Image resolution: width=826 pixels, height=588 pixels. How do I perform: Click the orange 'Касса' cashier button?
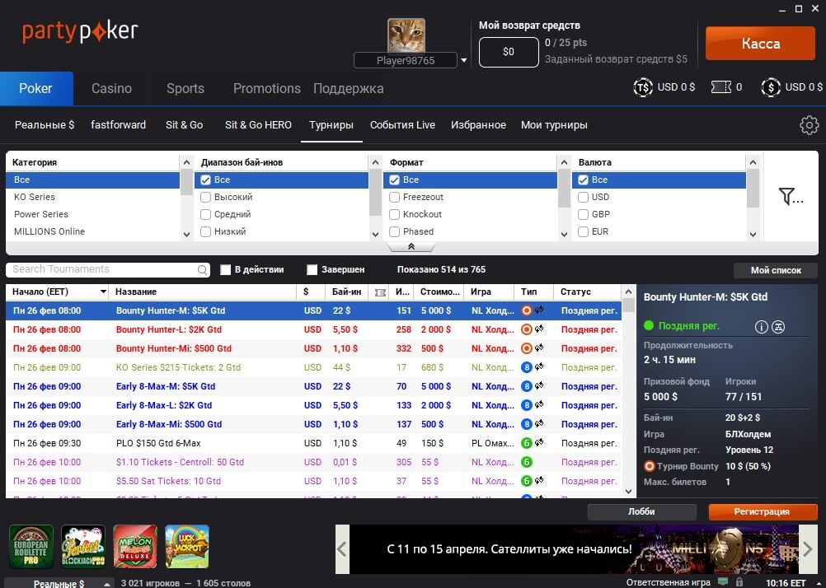[x=761, y=43]
